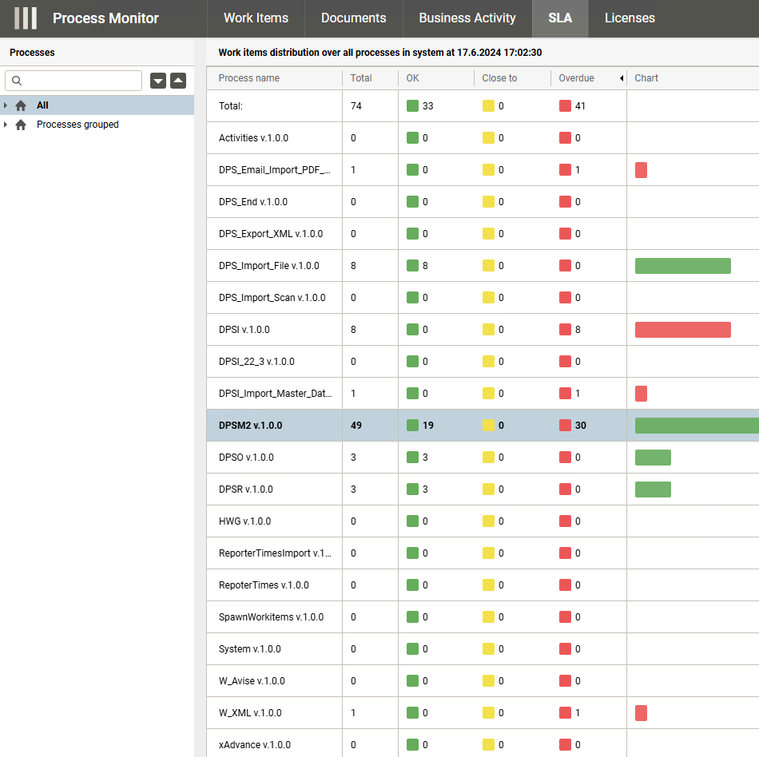
Task: Click the green chart bar for DPS_Import_File
Action: coord(682,266)
